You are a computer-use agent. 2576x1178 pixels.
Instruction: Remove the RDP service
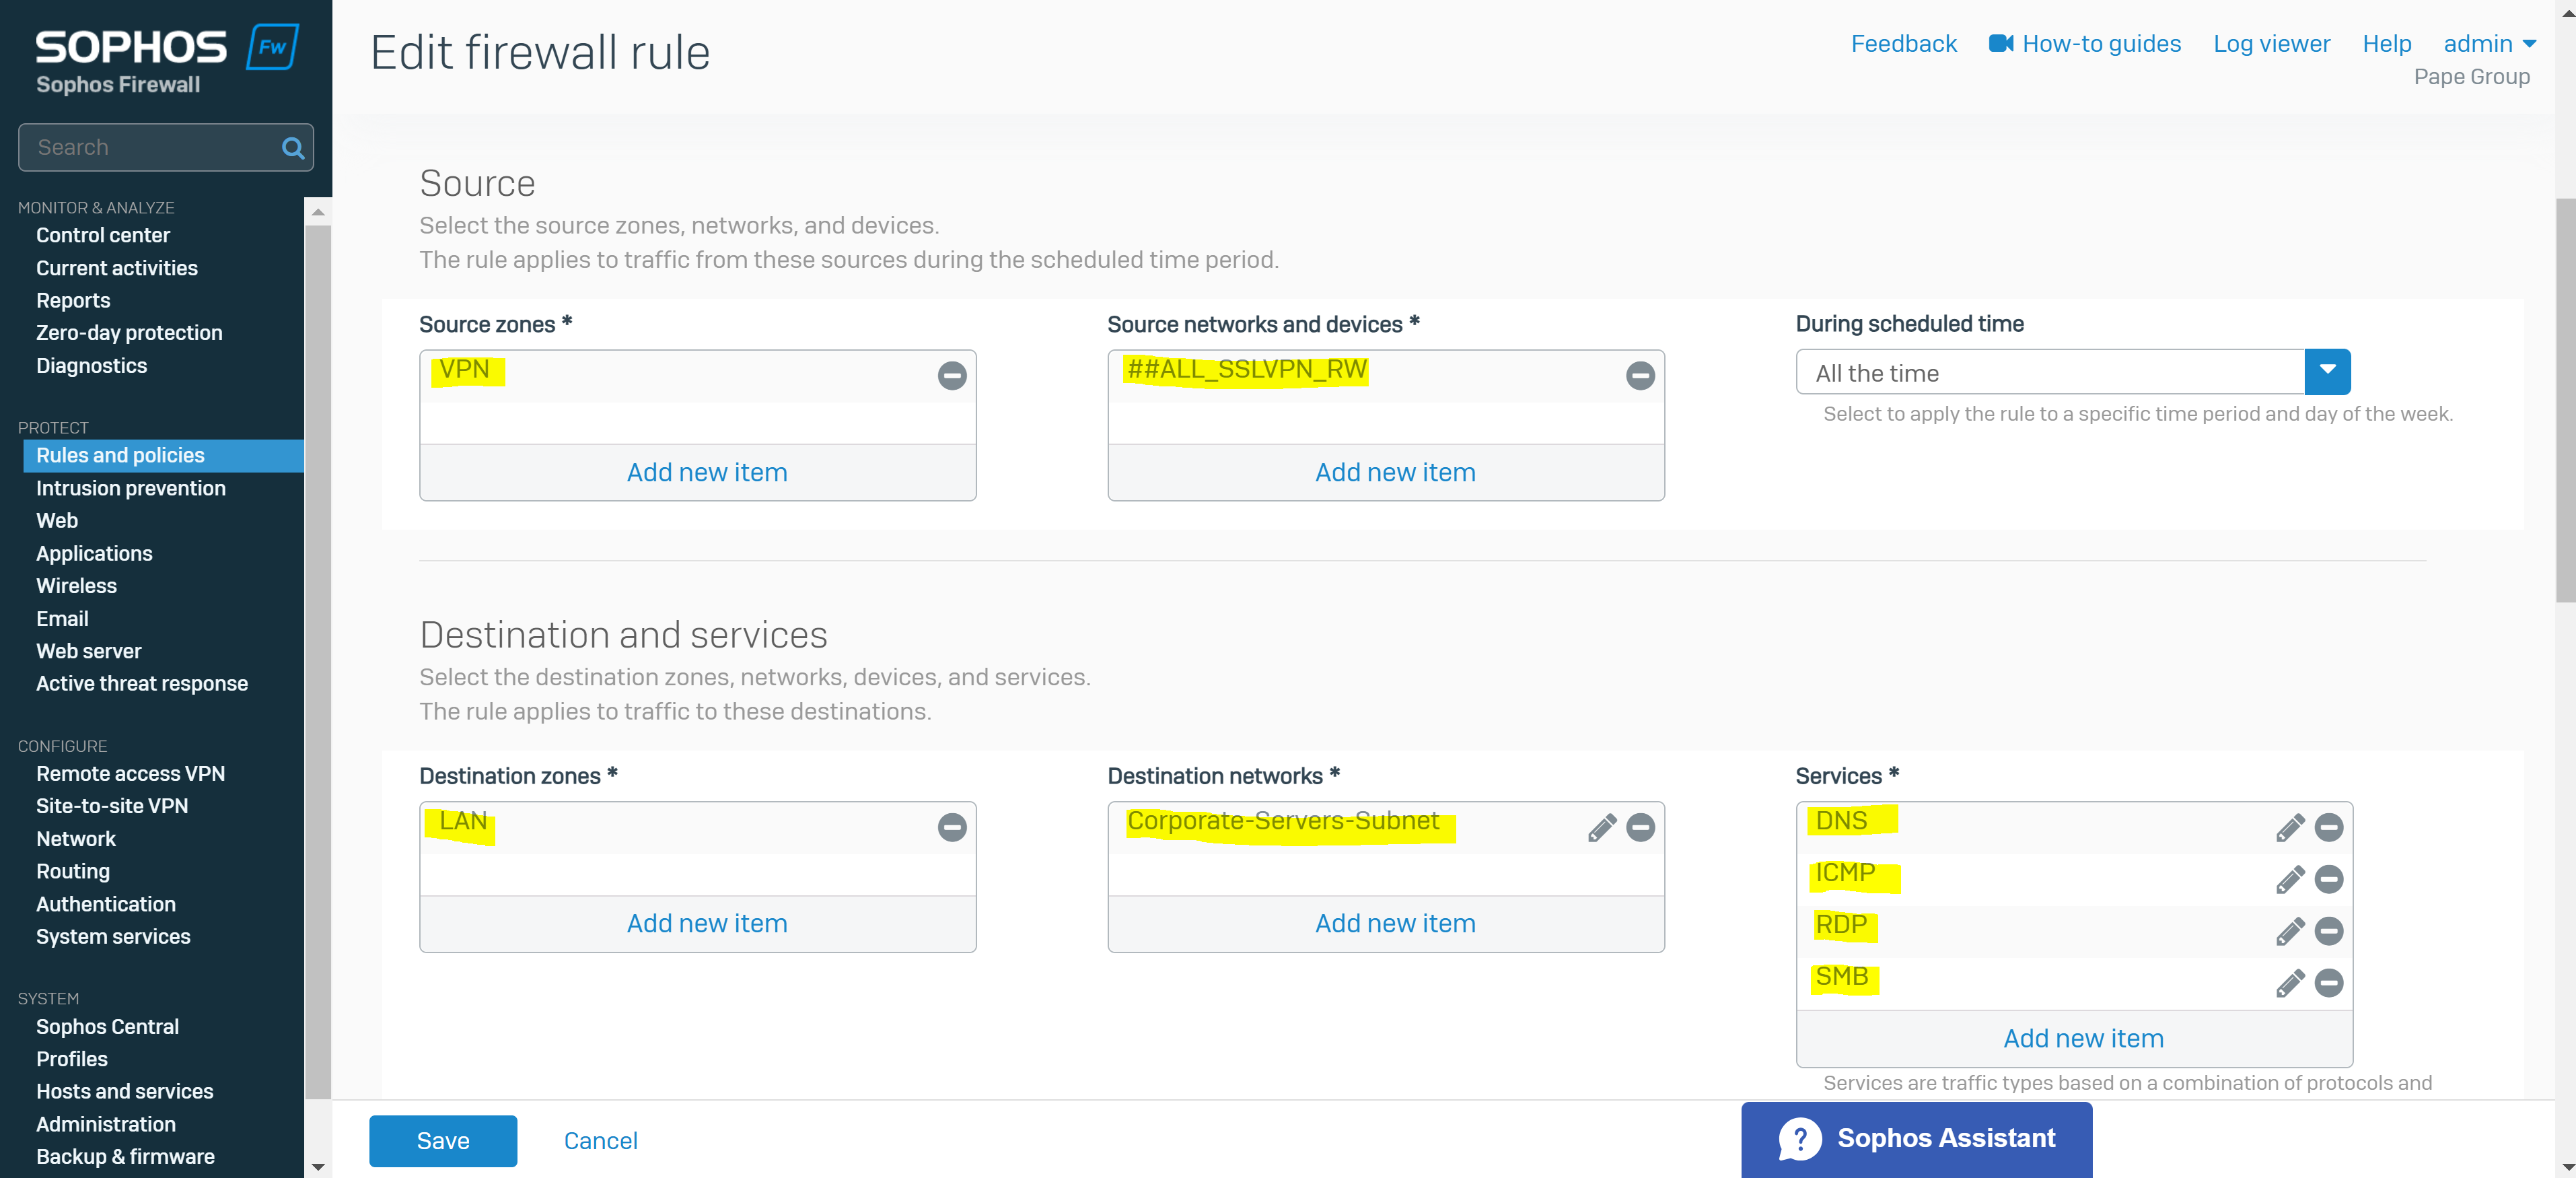(x=2329, y=931)
